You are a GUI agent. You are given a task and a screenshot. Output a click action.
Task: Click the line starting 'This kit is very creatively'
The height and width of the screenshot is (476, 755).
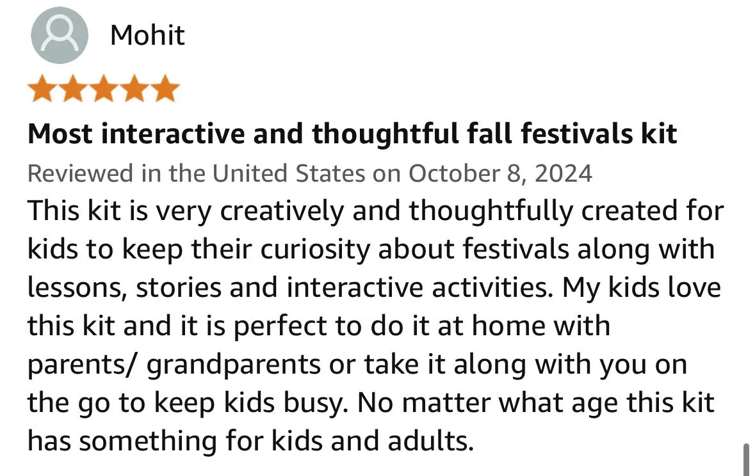coord(375,211)
